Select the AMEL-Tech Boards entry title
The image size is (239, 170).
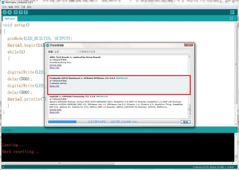59,57
